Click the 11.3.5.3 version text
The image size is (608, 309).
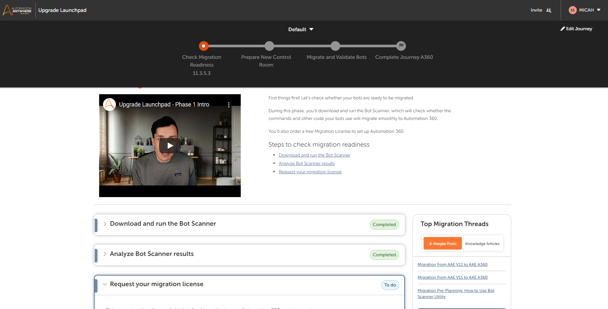tap(202, 73)
